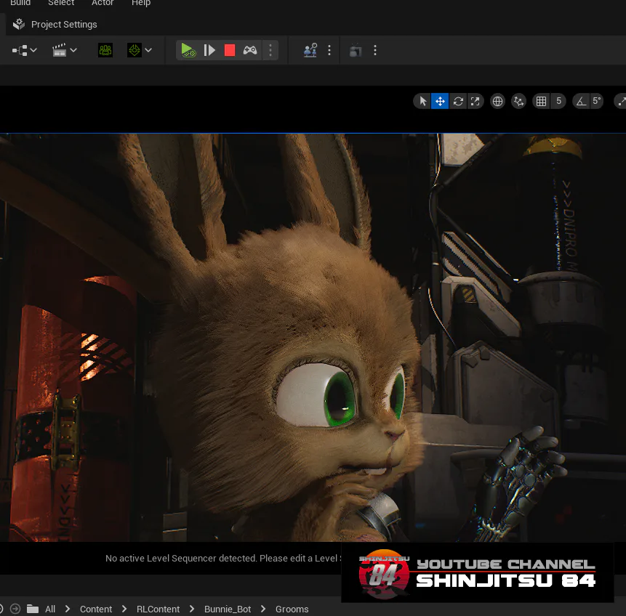Toggle rotation angle snapping
Viewport: 626px width, 616px height.
[582, 102]
